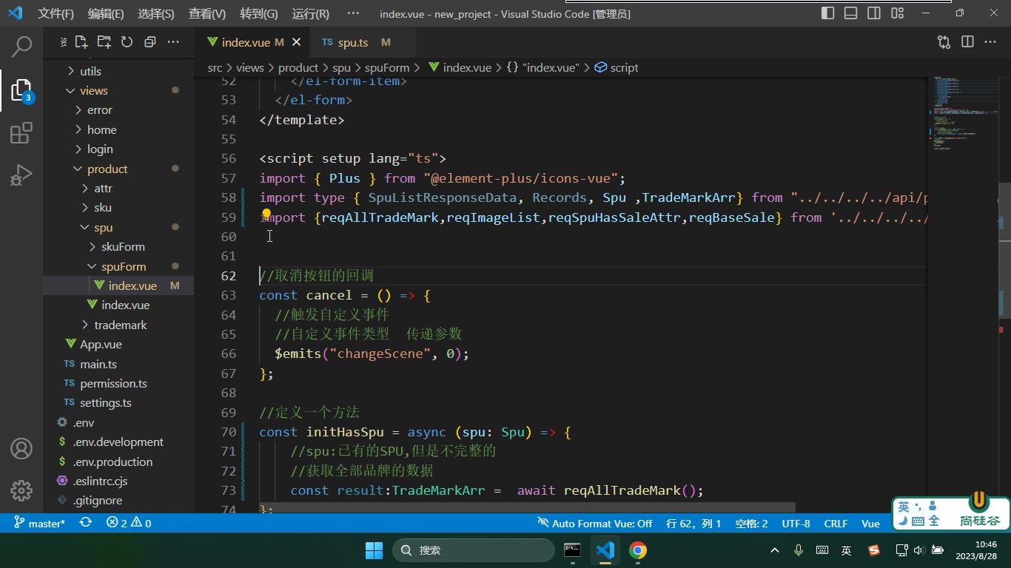Viewport: 1011px width, 568px height.
Task: Click the New File icon in explorer
Action: click(81, 42)
